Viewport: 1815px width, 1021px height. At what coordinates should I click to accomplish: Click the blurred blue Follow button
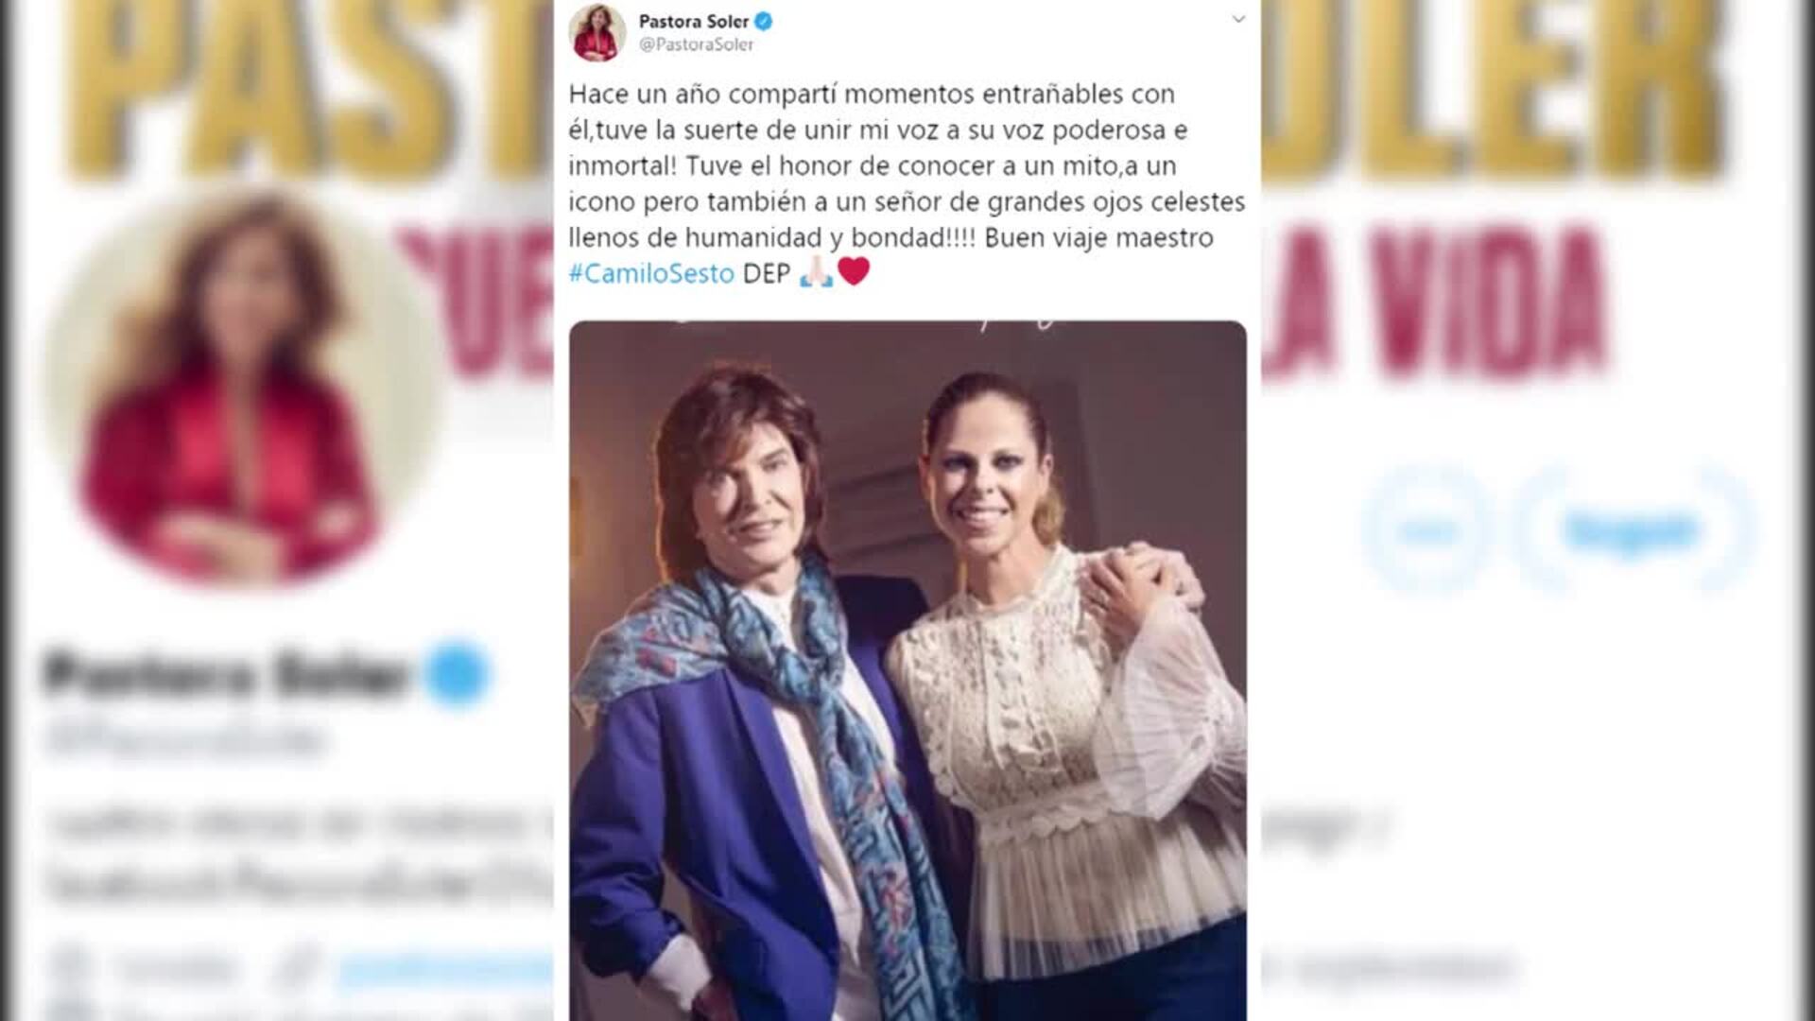tap(1633, 530)
